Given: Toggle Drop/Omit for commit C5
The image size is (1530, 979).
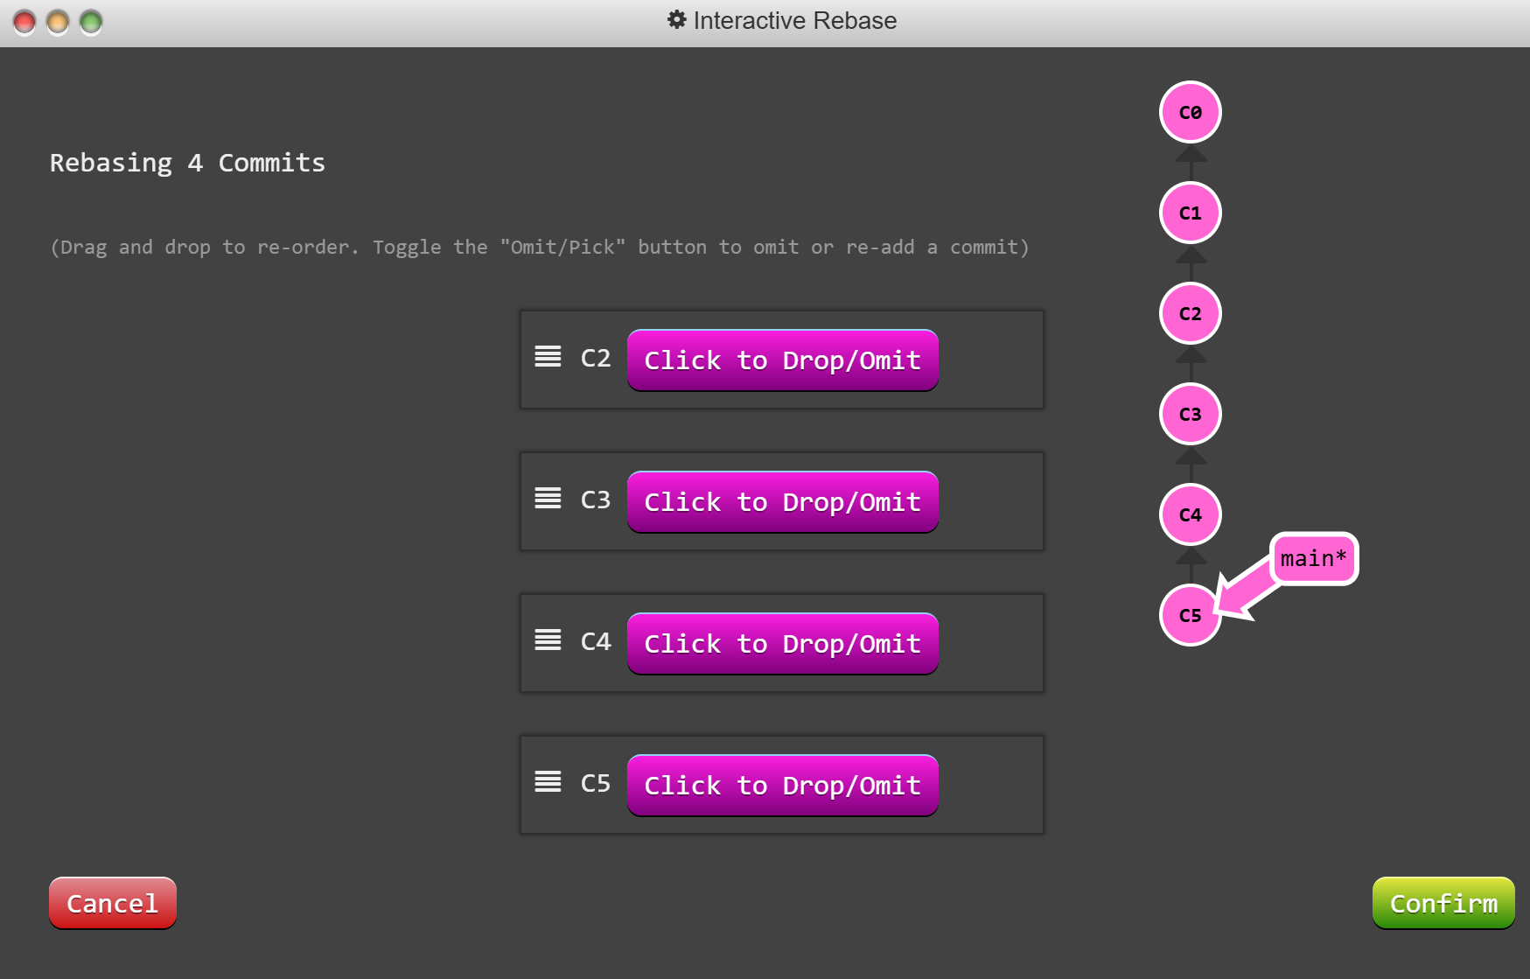Looking at the screenshot, I should coord(782,785).
